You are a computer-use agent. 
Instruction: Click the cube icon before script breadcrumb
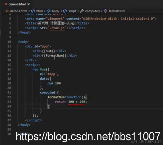65,11
